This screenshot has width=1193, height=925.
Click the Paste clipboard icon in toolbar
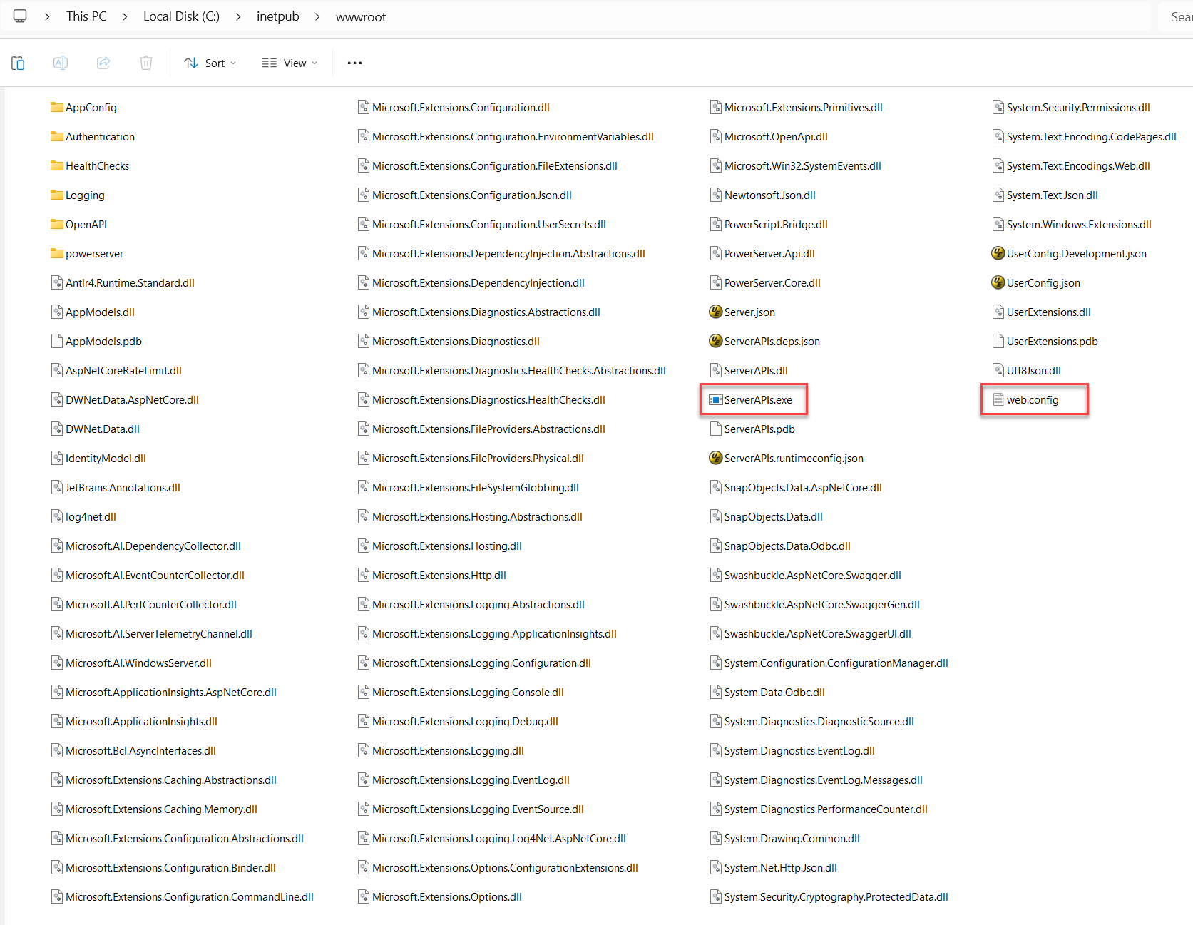tap(19, 63)
